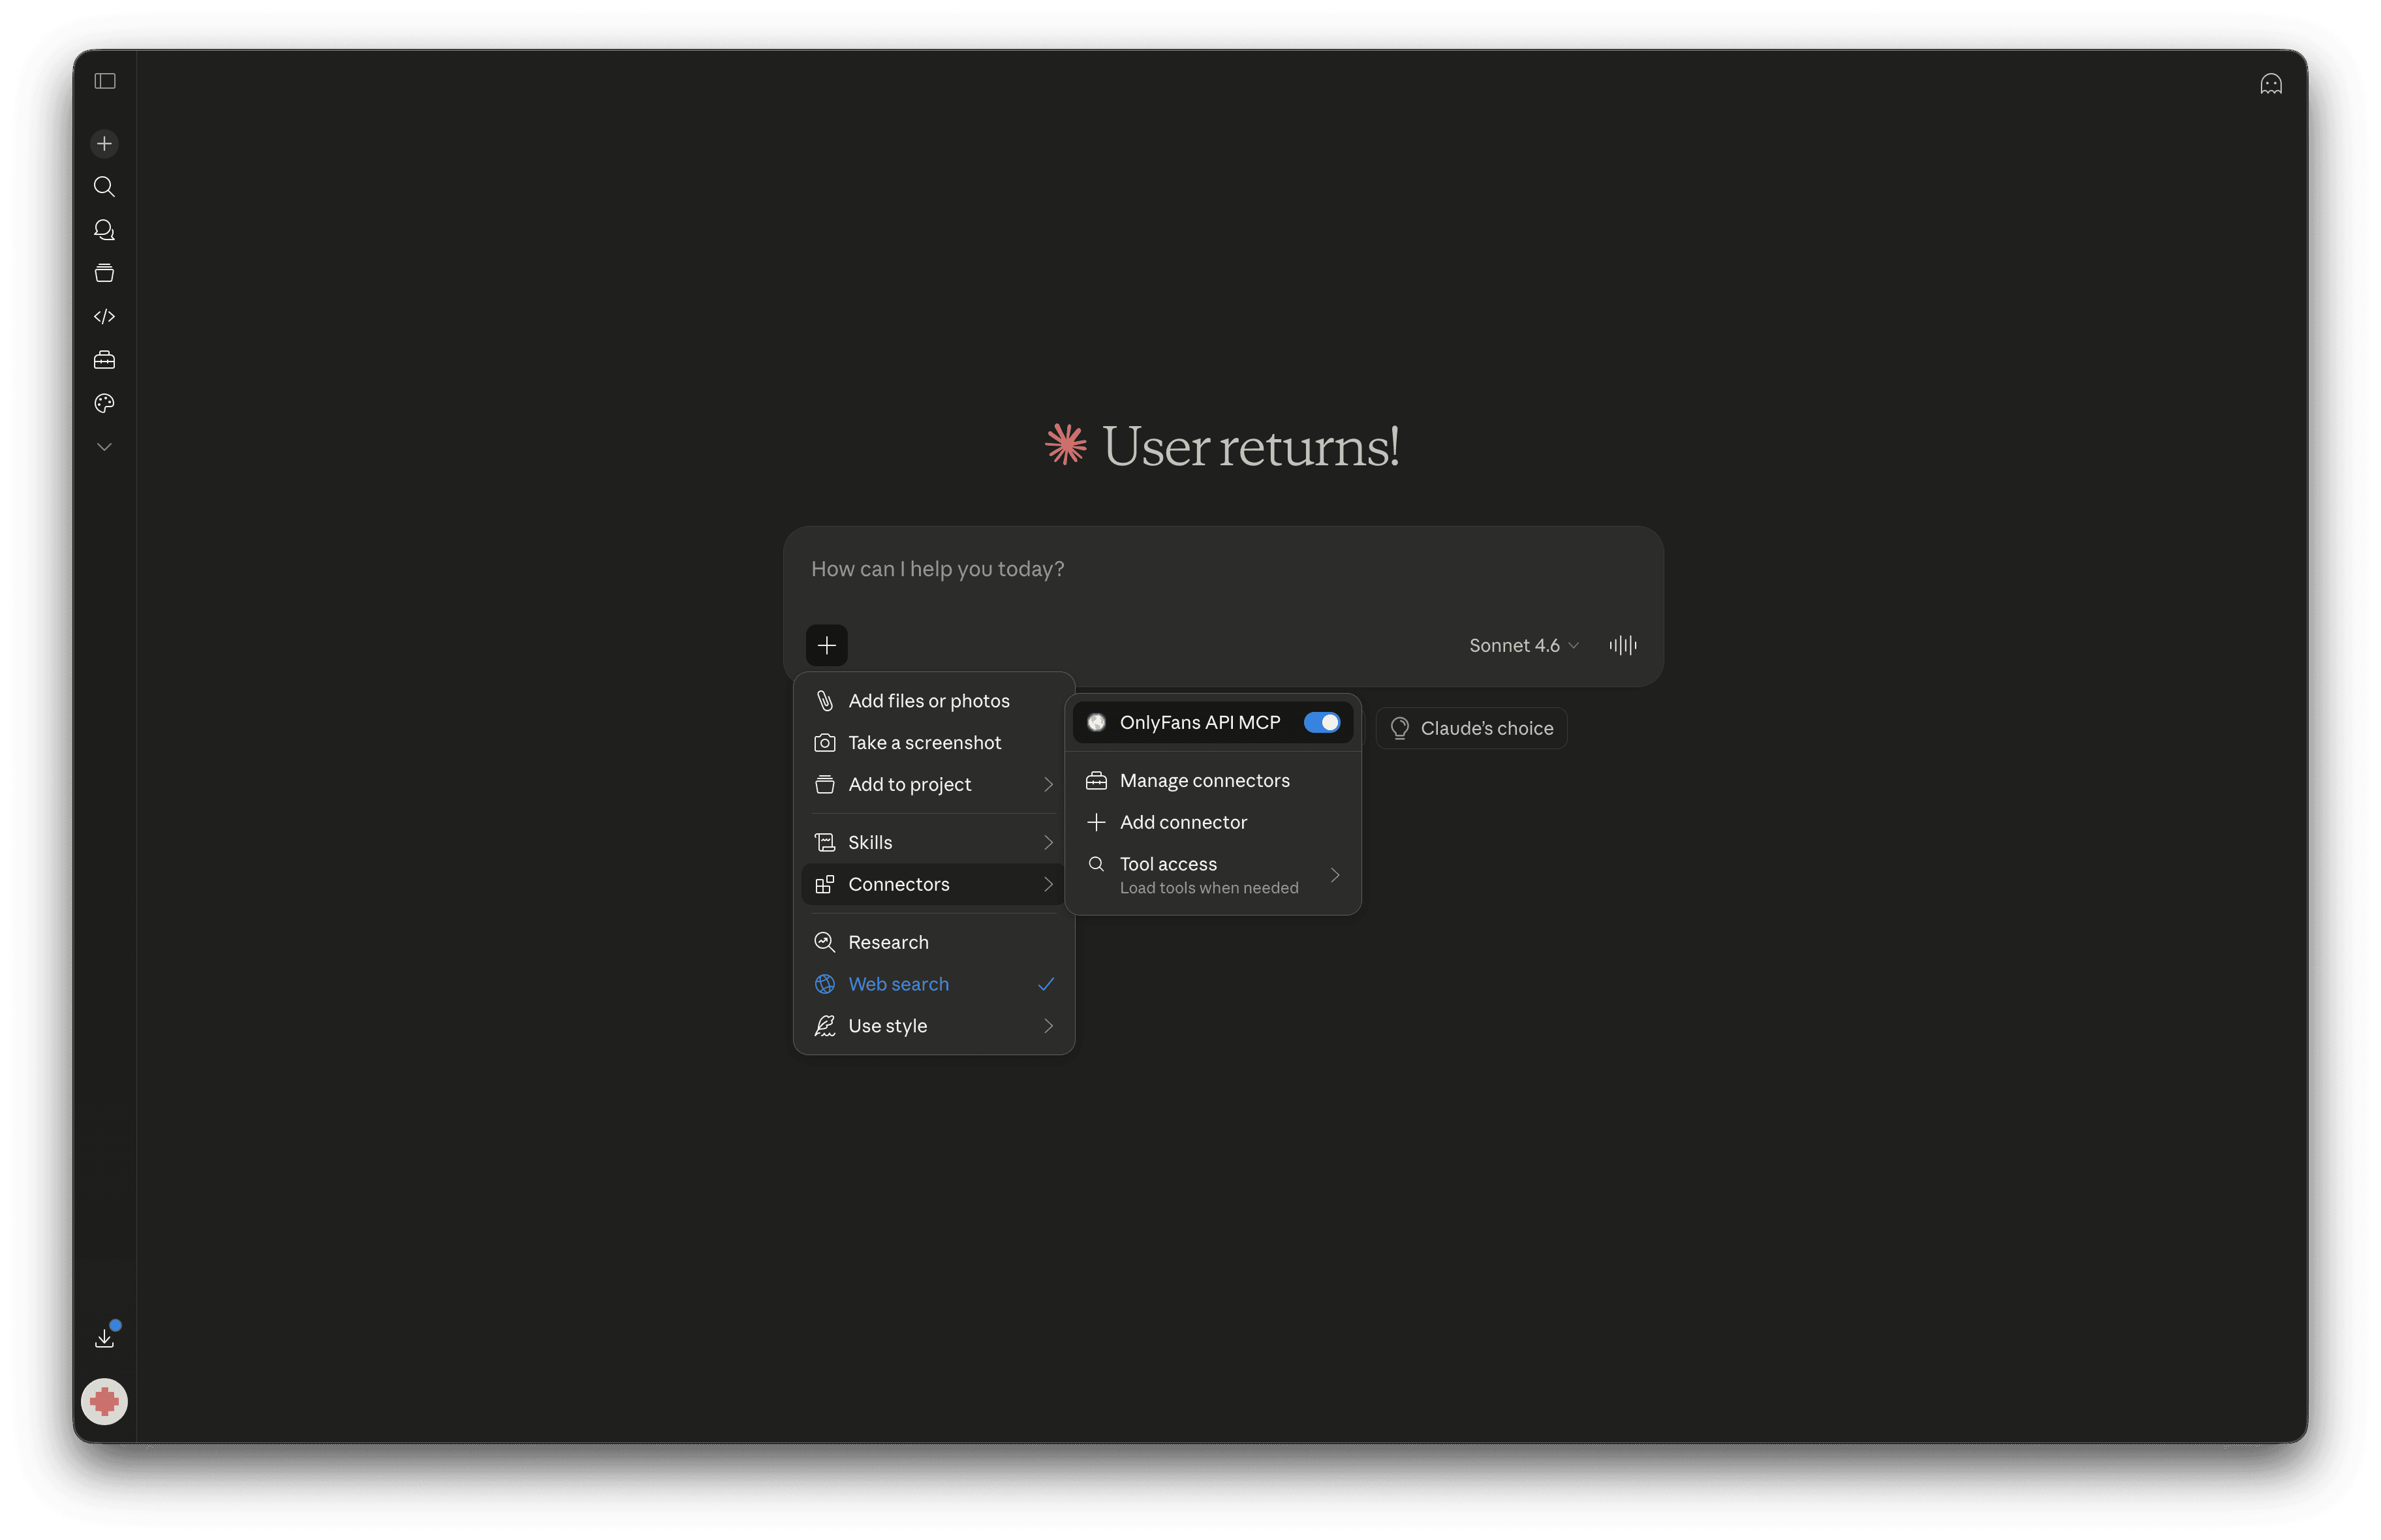Toggle Web search option
The width and height of the screenshot is (2381, 1540).
933,985
